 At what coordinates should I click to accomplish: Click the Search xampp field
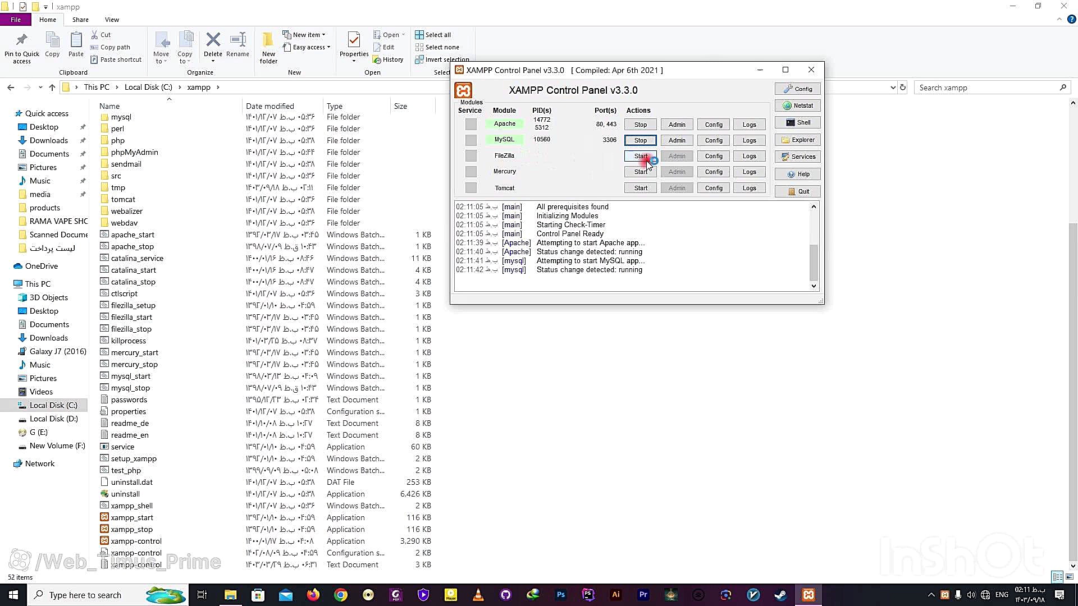pos(992,88)
